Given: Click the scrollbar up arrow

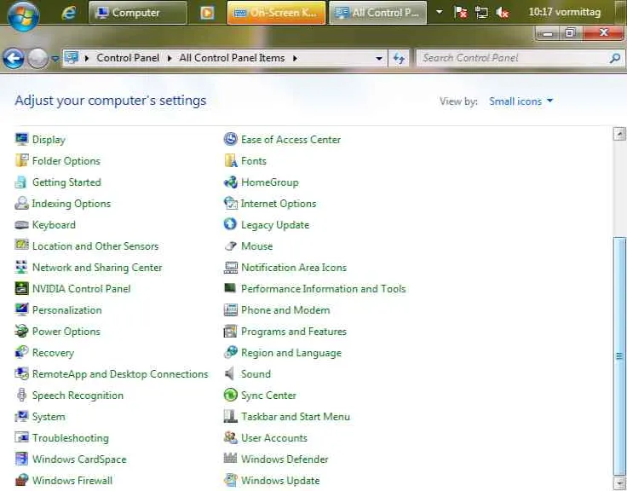Looking at the screenshot, I should pyautogui.click(x=619, y=133).
